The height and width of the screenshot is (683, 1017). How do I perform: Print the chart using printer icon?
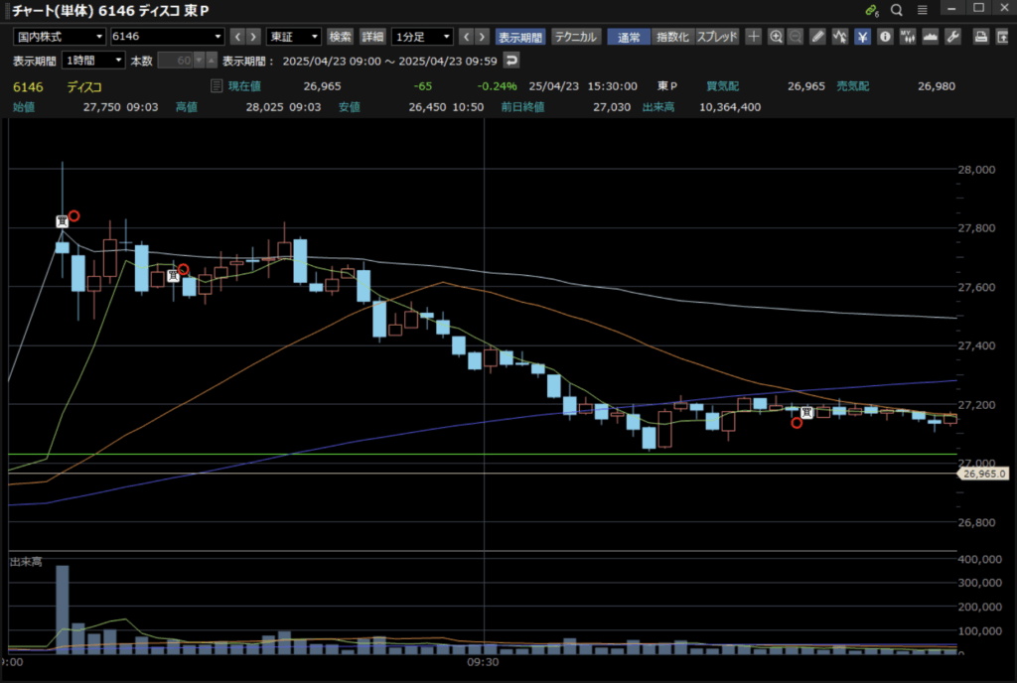pos(980,37)
